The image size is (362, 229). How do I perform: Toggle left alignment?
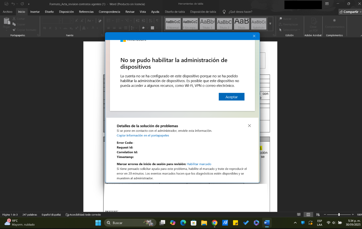(x=109, y=28)
